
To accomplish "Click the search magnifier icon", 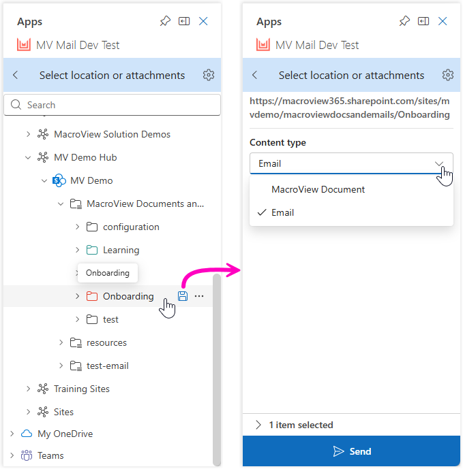I will coord(16,105).
